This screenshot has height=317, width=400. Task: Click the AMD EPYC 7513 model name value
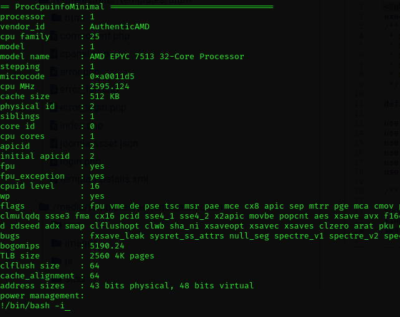pos(167,57)
